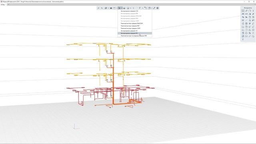Close the '3D Вид' tab

click(x=6, y=4)
